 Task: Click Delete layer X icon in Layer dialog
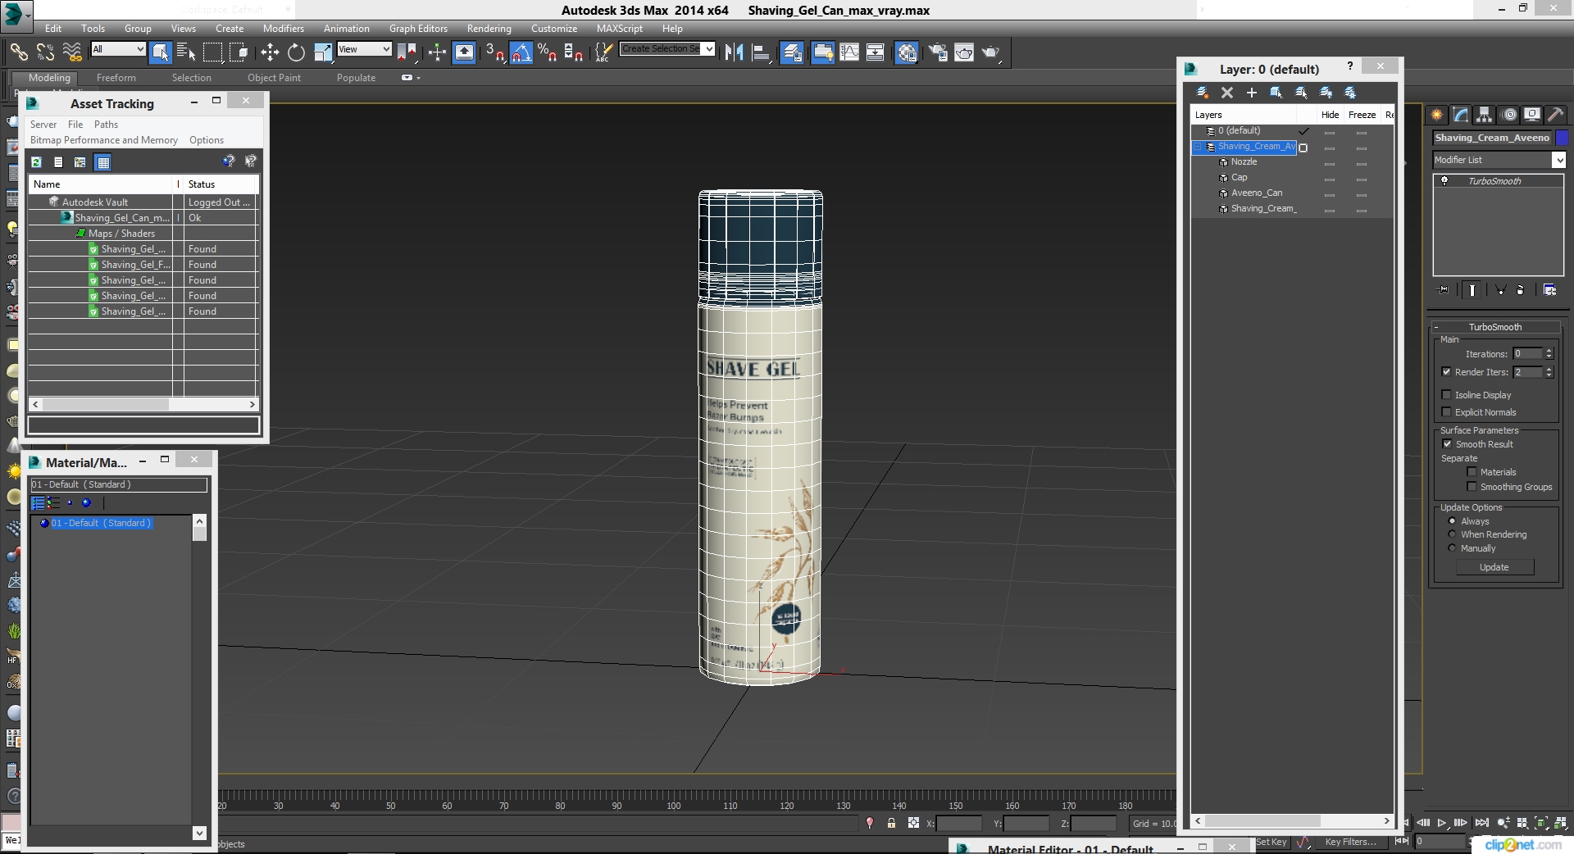pos(1227,93)
